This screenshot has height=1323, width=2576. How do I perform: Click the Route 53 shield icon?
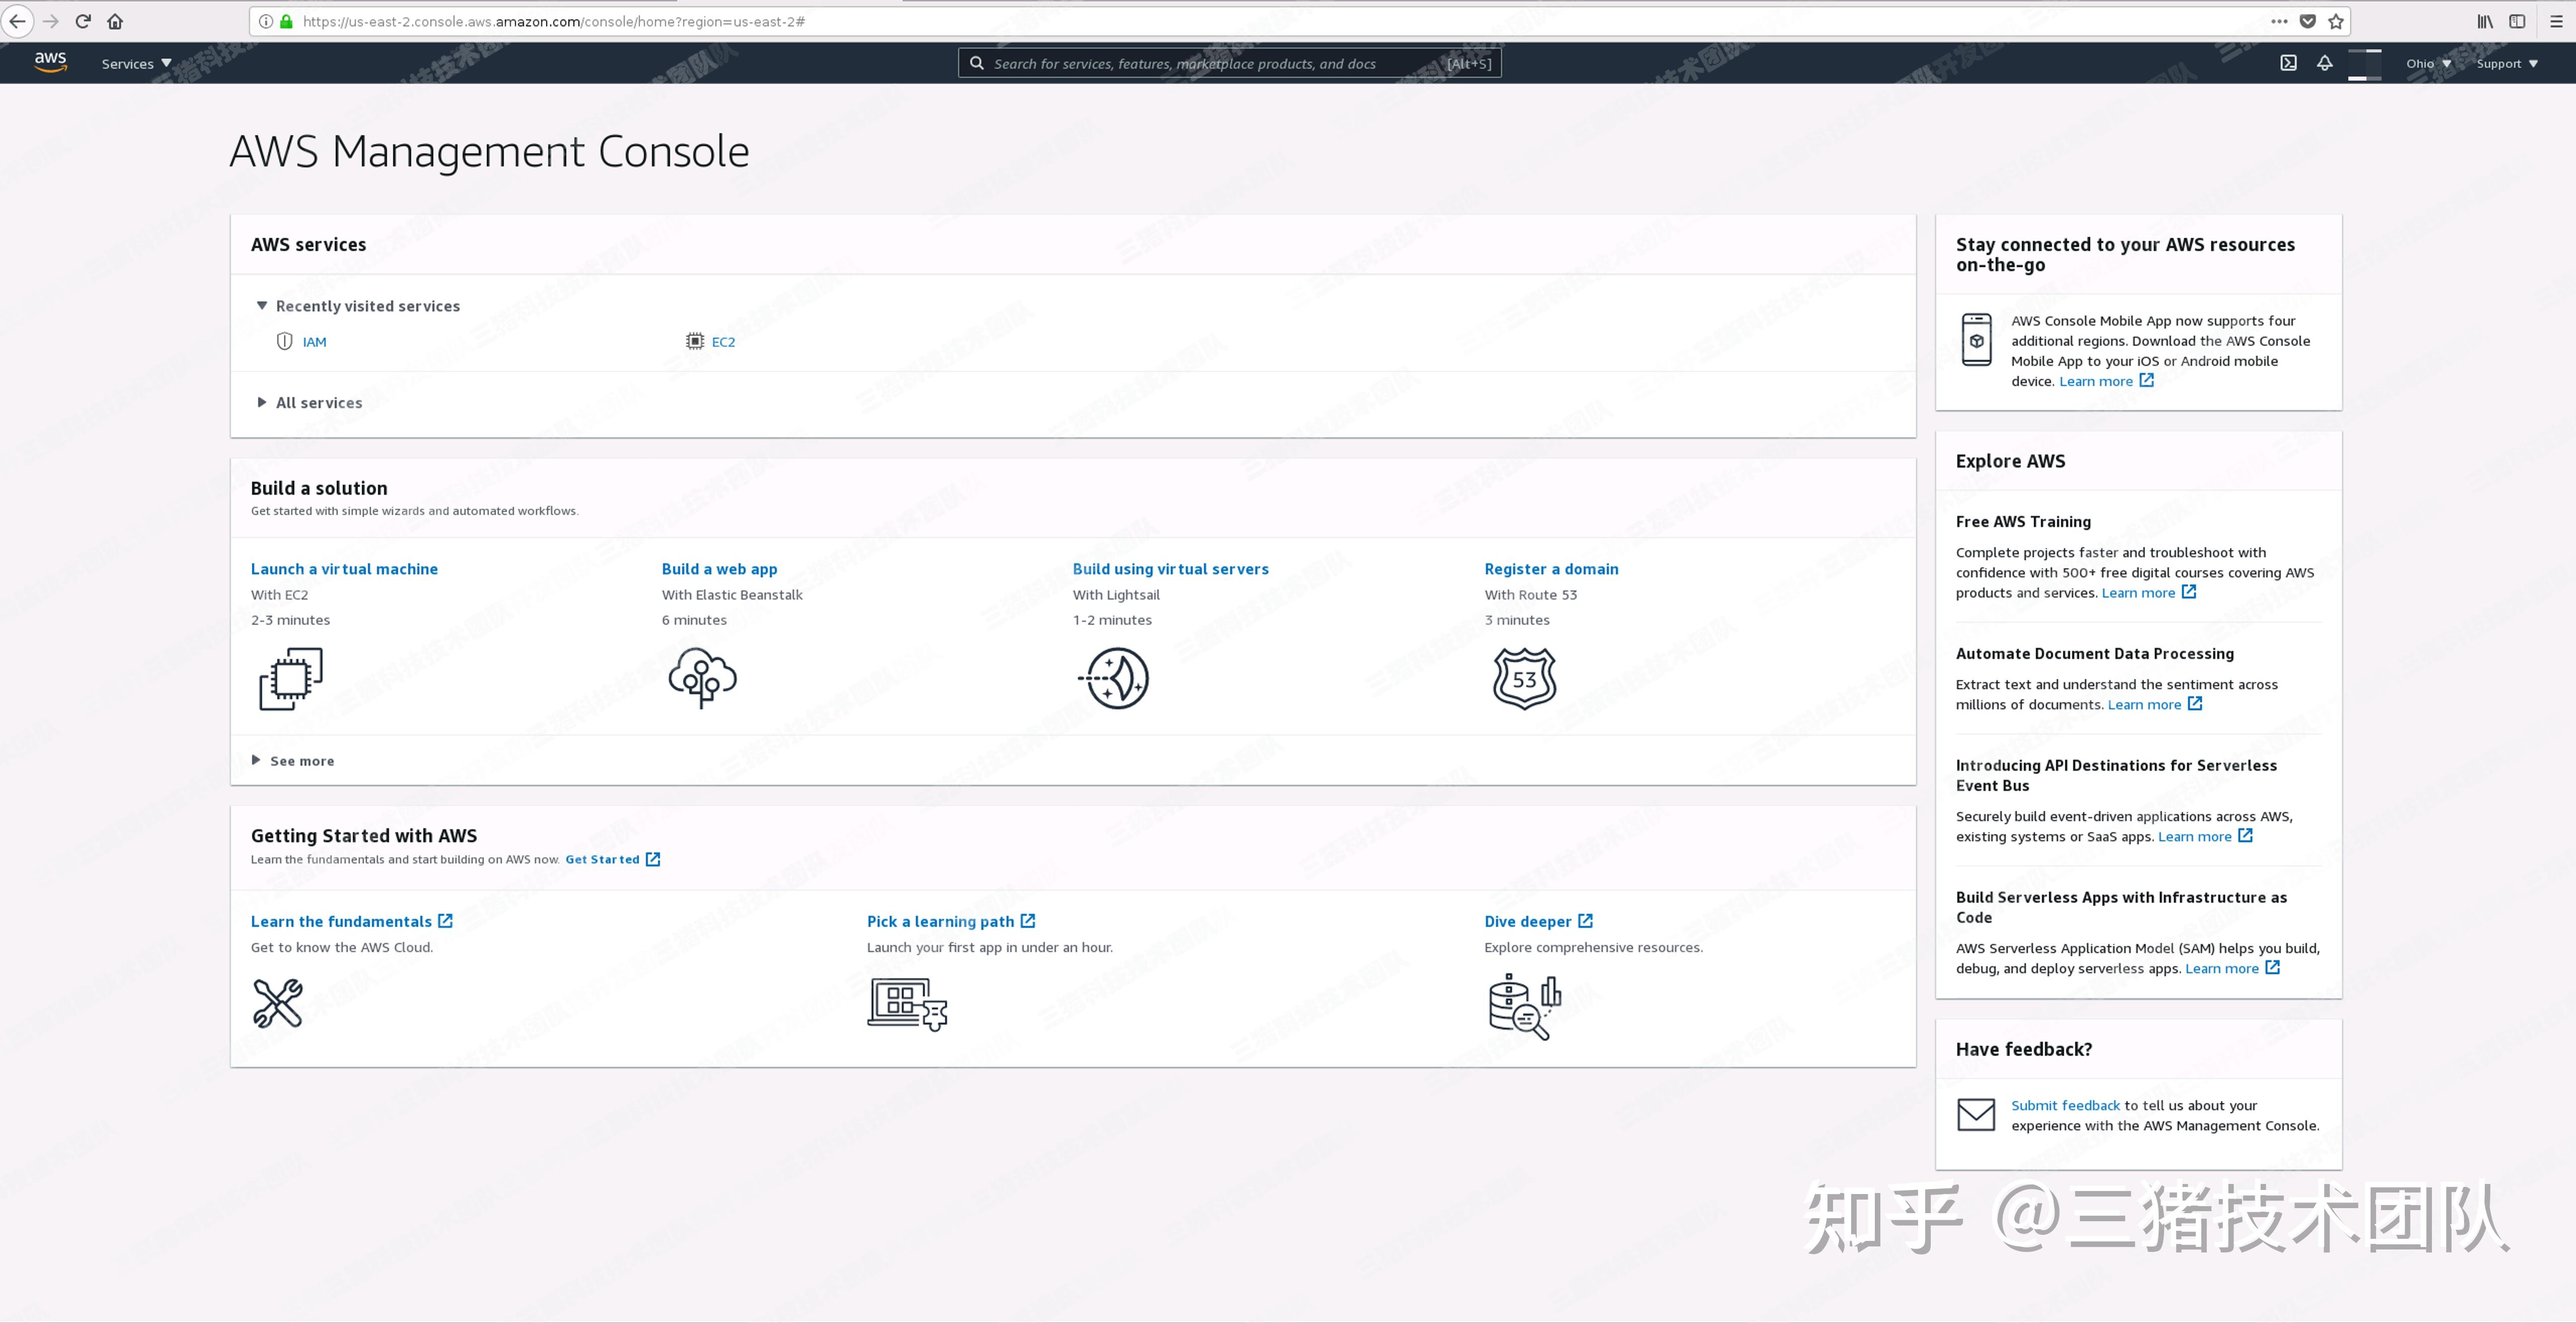point(1524,679)
